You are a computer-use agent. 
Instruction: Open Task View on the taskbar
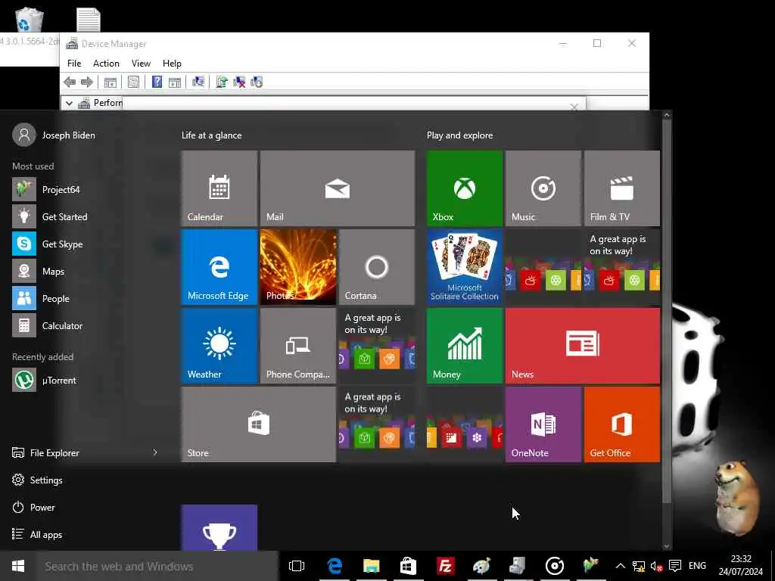(297, 566)
